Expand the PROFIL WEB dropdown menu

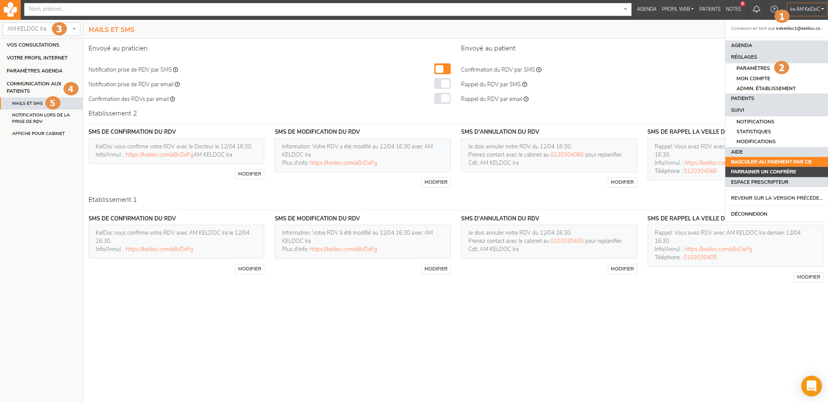click(677, 9)
